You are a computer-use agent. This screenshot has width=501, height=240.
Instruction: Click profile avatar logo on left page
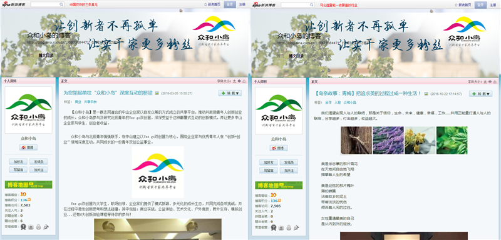click(x=29, y=110)
